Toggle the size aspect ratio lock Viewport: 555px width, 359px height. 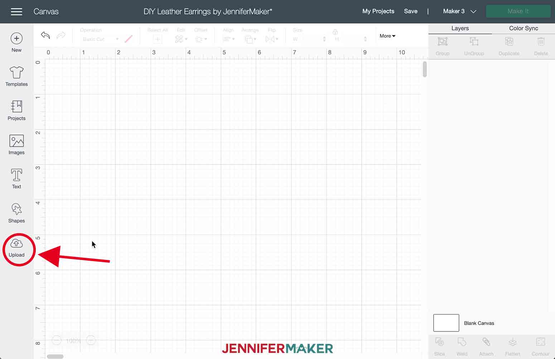pyautogui.click(x=335, y=32)
